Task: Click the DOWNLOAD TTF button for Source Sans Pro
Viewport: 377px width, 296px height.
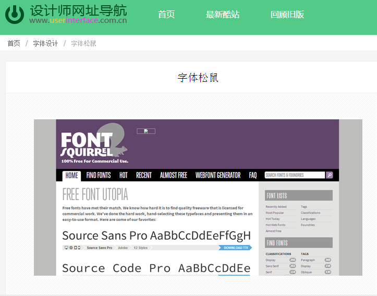Action: (x=235, y=248)
